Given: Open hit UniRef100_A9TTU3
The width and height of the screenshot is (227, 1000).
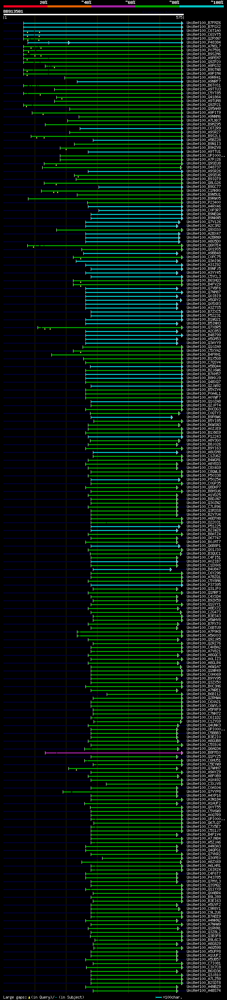Looking at the screenshot, I should coord(203,89).
